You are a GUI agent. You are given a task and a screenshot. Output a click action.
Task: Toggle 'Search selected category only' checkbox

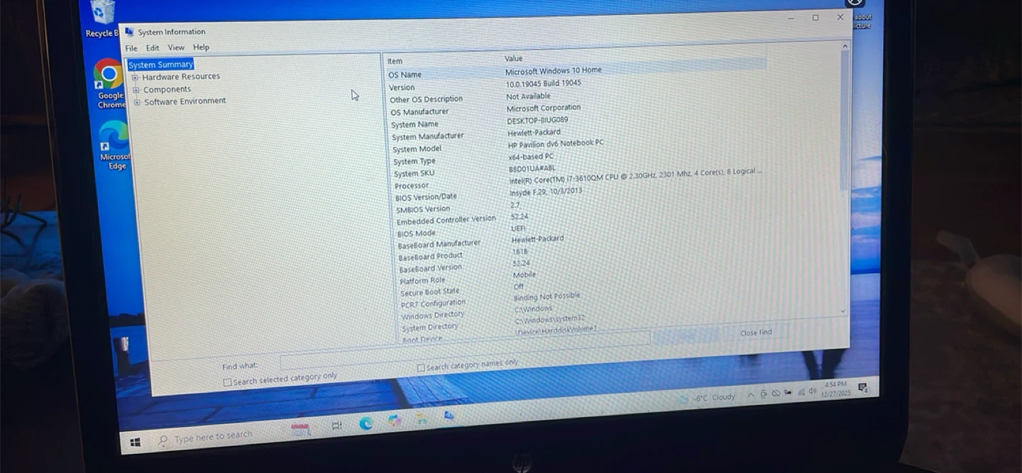point(227,382)
